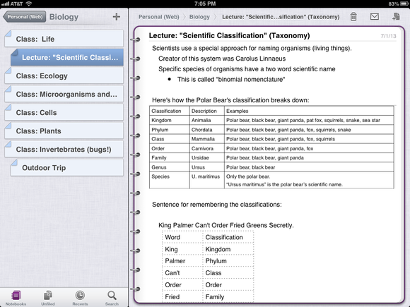Tap the Examples column header
This screenshot has width=410, height=307.
pos(309,111)
